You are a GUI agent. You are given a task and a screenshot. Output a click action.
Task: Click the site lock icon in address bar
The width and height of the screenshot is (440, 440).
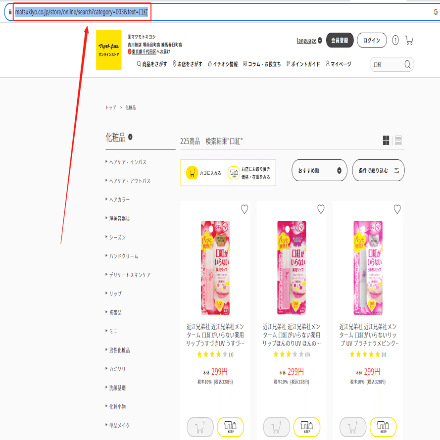coord(10,12)
